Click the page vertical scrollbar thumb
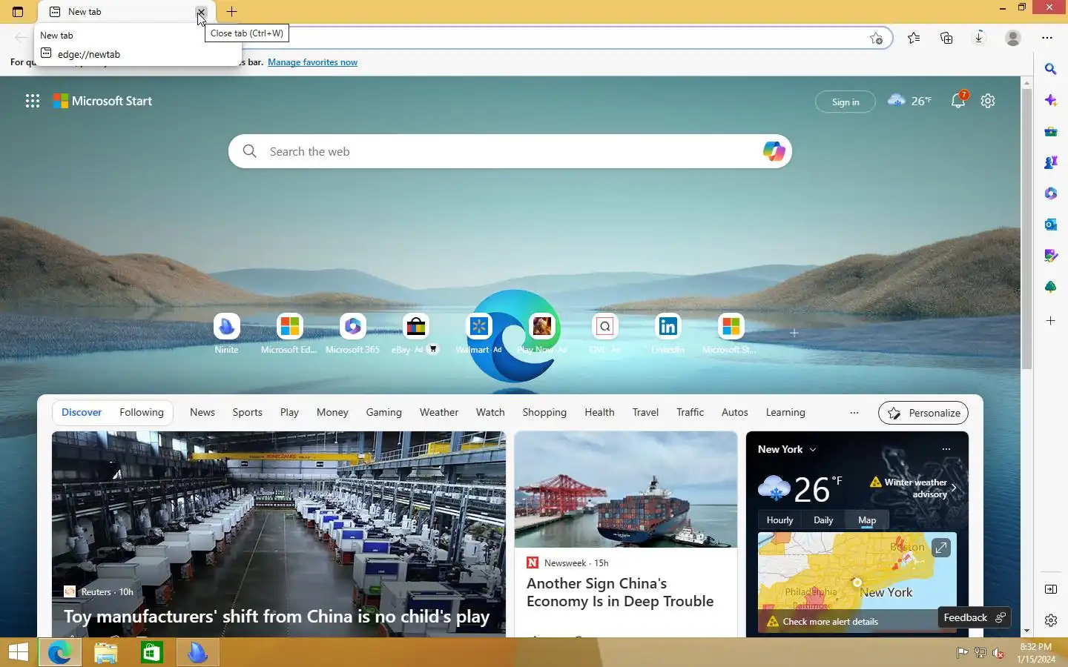The height and width of the screenshot is (667, 1068). pyautogui.click(x=1026, y=230)
